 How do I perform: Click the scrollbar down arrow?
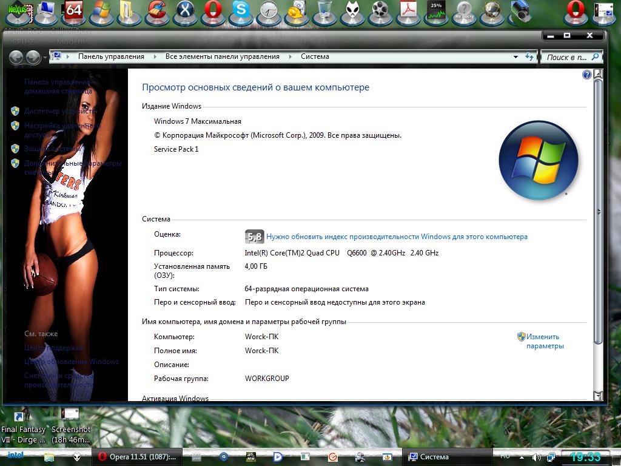point(598,395)
